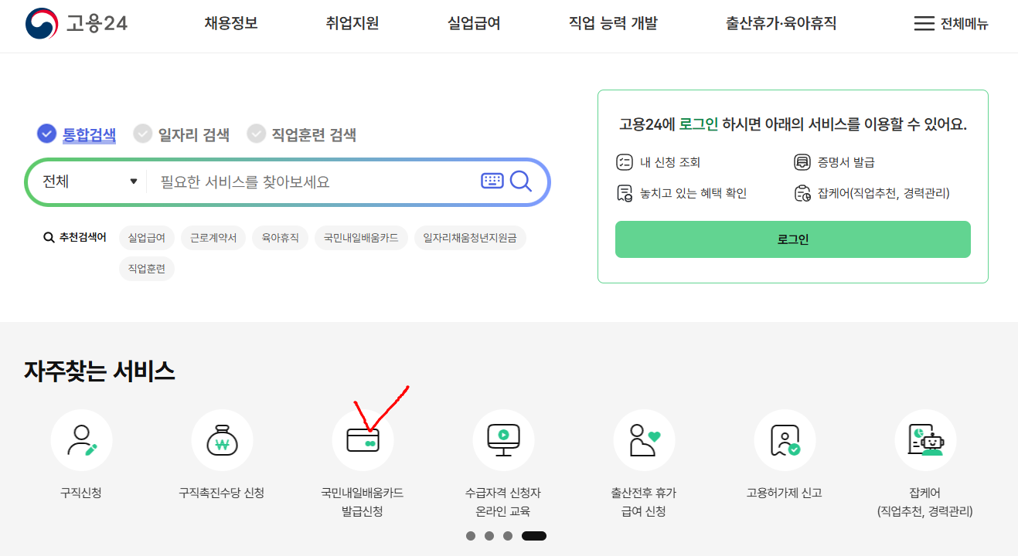Click the 자주찾는 서비스 heading
The image size is (1018, 556).
pyautogui.click(x=100, y=371)
